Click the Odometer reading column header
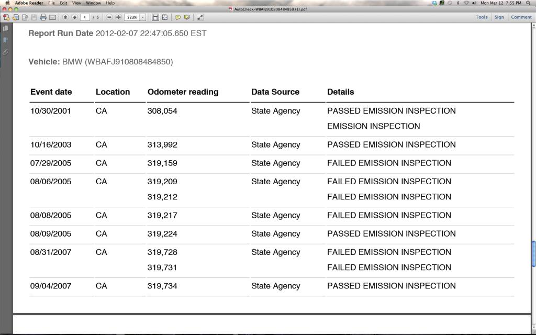The image size is (536, 335). pyautogui.click(x=183, y=92)
